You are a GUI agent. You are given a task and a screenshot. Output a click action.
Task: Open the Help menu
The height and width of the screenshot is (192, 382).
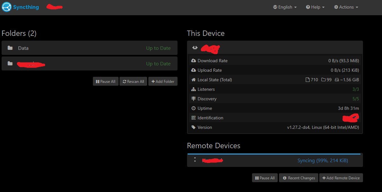click(315, 7)
